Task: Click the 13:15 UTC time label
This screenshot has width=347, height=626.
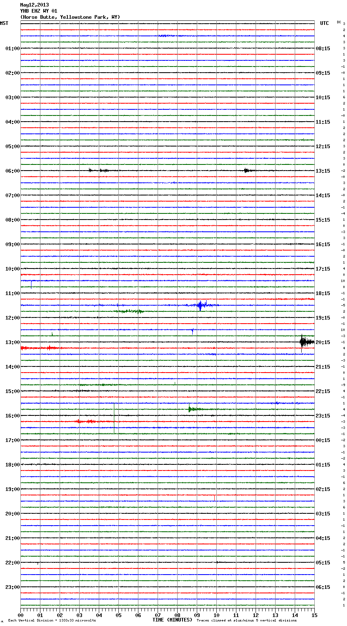Action: coord(323,171)
